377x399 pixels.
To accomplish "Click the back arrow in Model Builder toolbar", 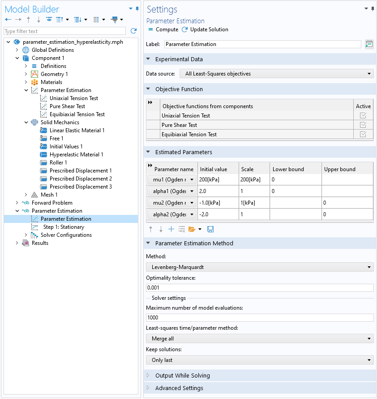I will [8, 19].
